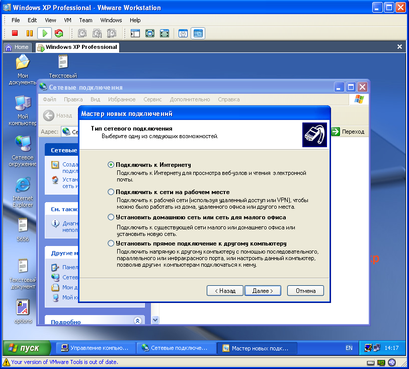The image size is (409, 369).
Task: Reset the virtual machine with the red-green arrow icon
Action: tap(59, 33)
